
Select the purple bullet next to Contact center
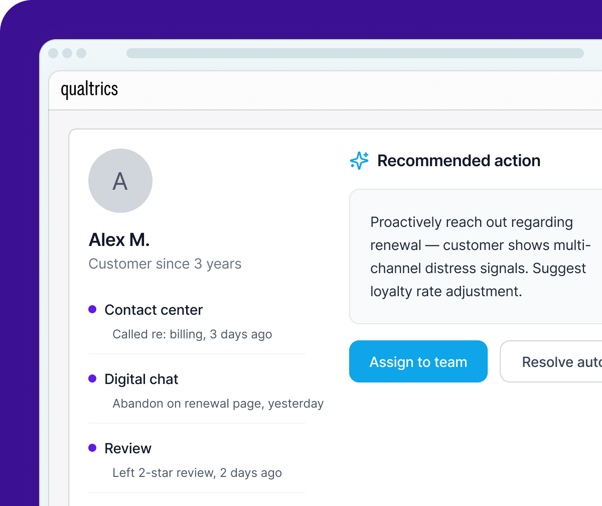pos(92,310)
